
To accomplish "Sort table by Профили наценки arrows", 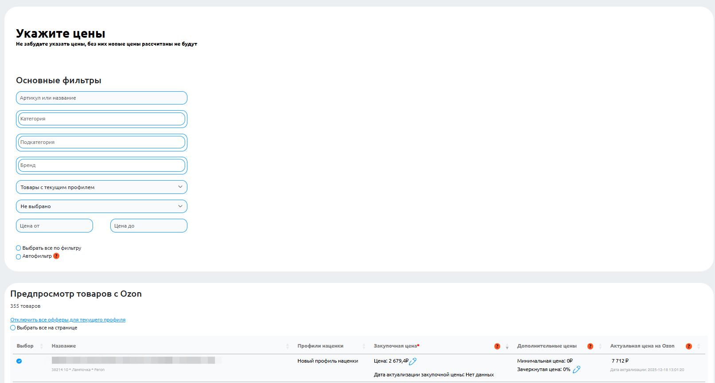I will point(364,346).
